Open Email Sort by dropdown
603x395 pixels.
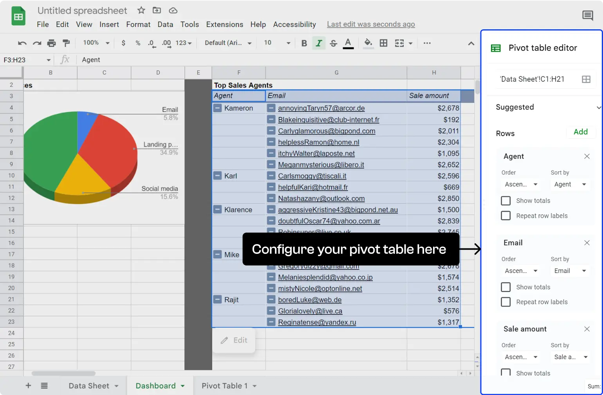[570, 271]
